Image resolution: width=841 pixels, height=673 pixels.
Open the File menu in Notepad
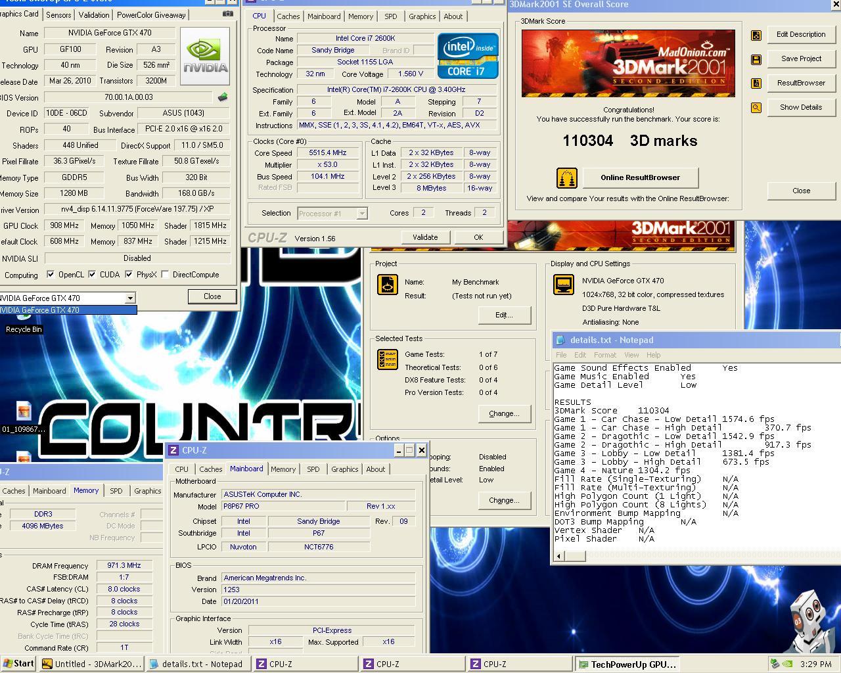tap(561, 355)
